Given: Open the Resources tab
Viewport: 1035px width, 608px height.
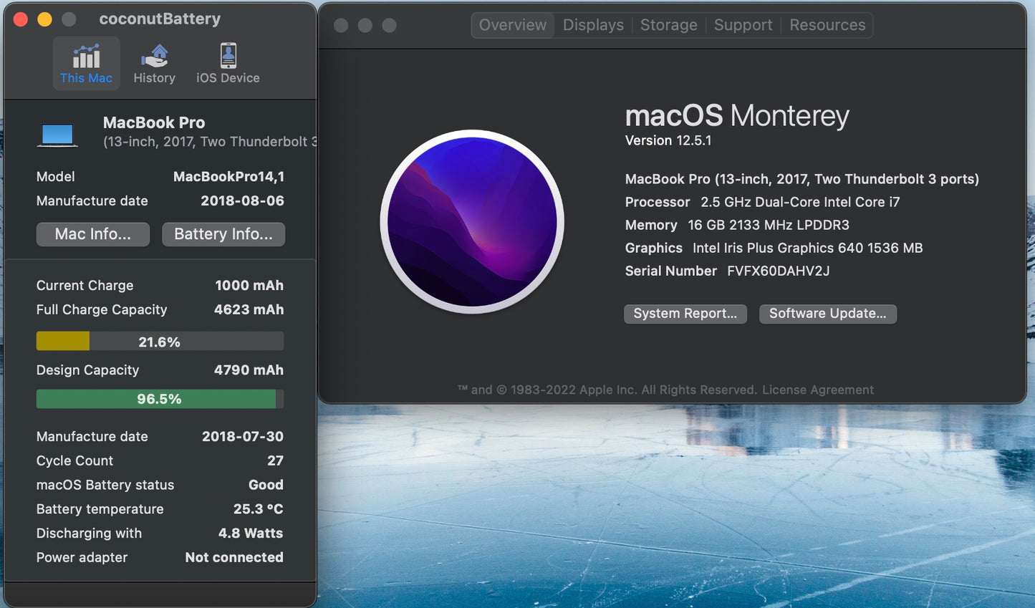Looking at the screenshot, I should [827, 24].
